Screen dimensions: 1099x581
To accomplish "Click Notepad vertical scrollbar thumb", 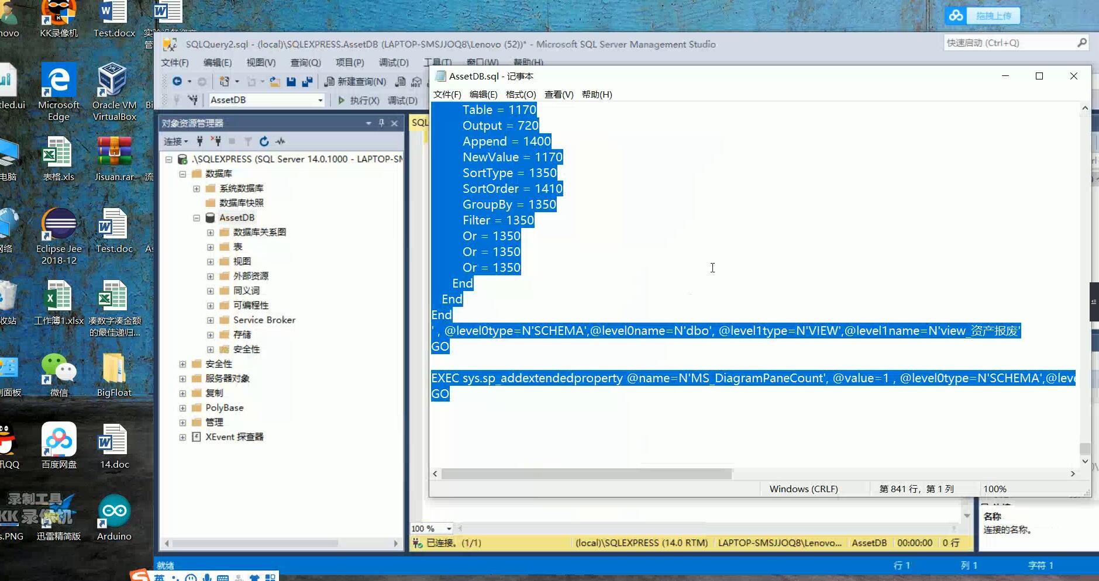I will click(1085, 448).
